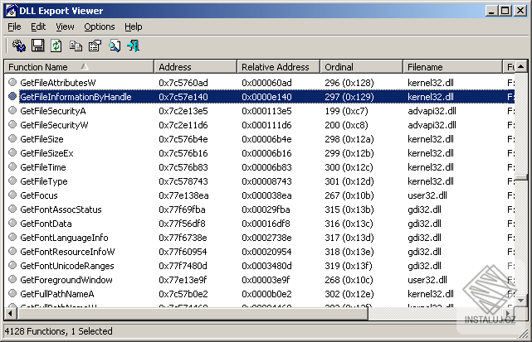
Task: Select the GetFontUnicodeRanges function
Action: pos(67,266)
